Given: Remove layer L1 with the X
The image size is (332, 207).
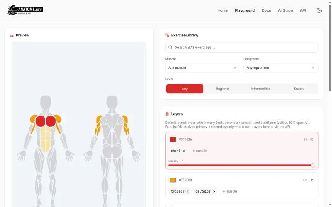Looking at the screenshot, I should 312,140.
